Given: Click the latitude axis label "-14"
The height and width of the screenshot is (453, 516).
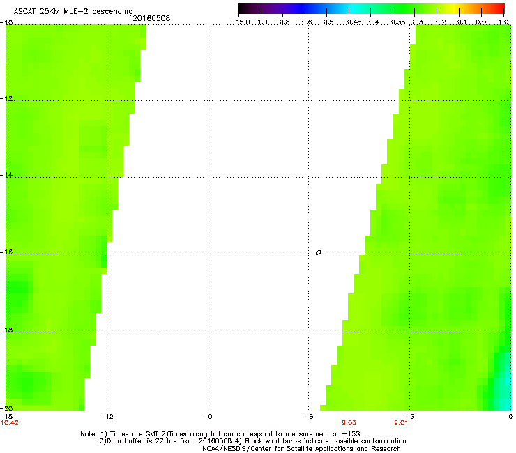Looking at the screenshot, I should click(6, 175).
